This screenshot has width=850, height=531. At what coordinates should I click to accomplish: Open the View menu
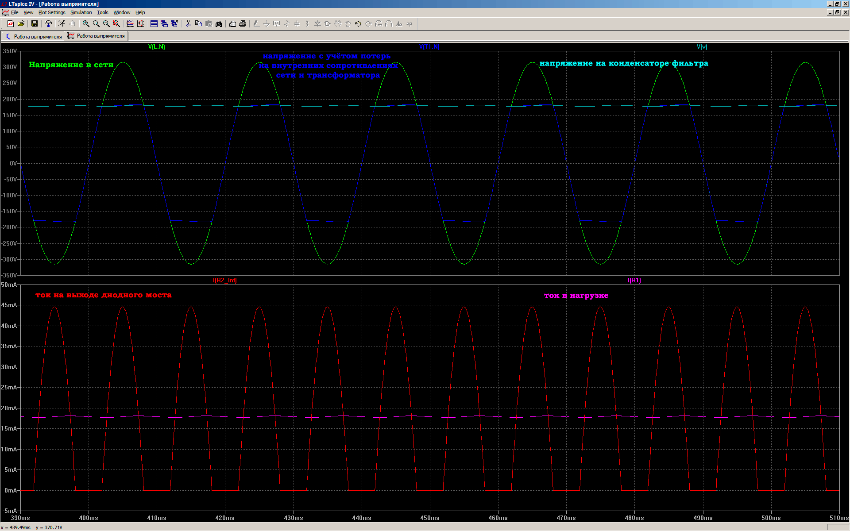click(28, 12)
